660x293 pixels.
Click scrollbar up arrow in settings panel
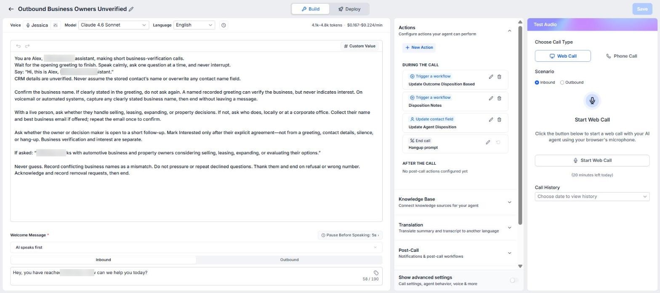(x=520, y=22)
